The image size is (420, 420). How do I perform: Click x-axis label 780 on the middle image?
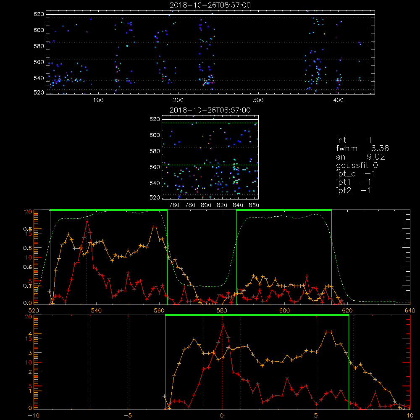(190, 205)
